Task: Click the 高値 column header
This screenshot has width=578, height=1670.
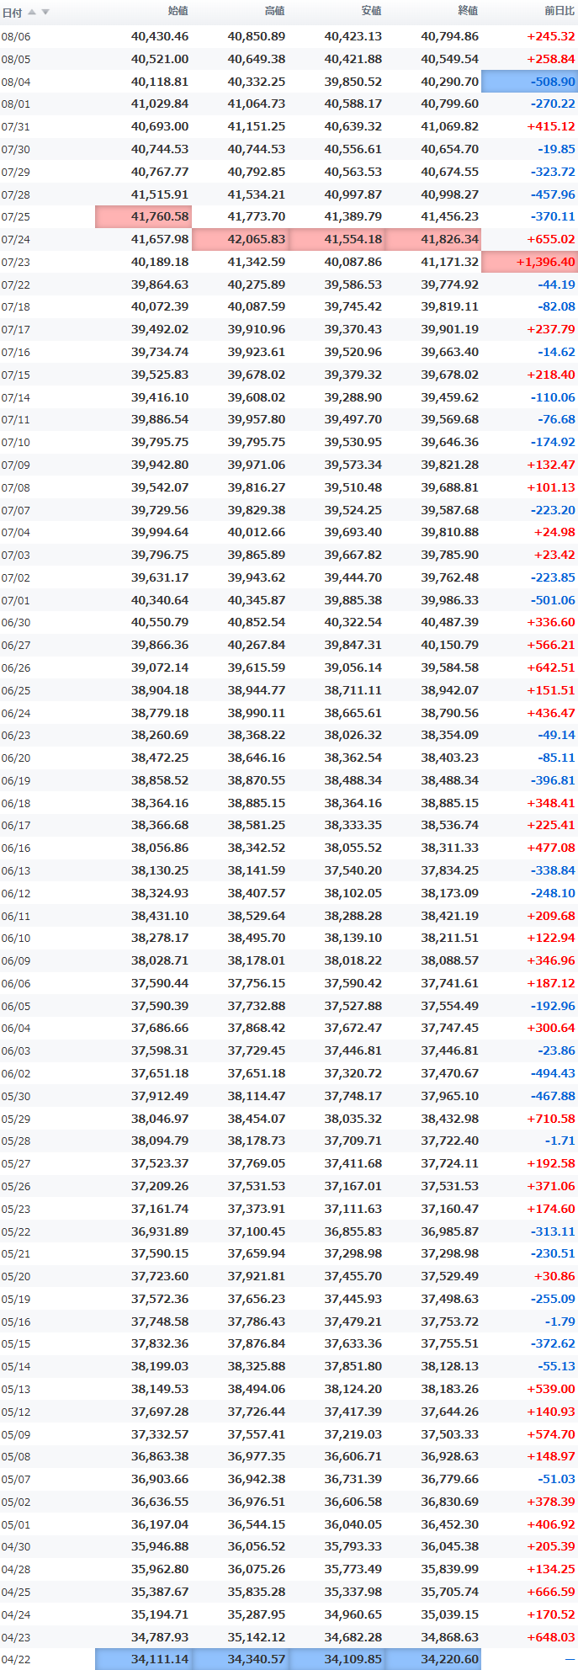Action: [x=275, y=11]
